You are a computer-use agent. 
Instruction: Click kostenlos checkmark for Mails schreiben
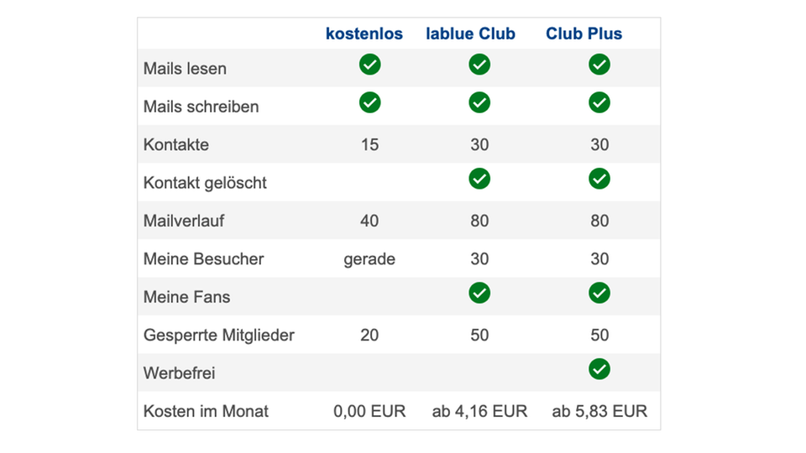(x=369, y=102)
